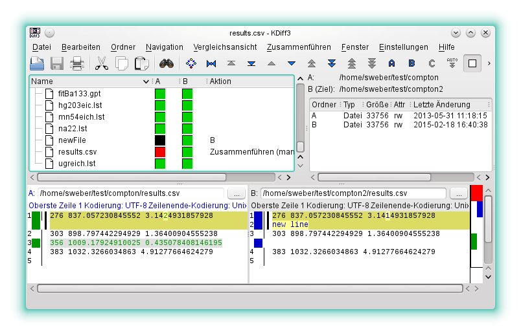The height and width of the screenshot is (335, 521).
Task: Print using the printer toolbar icon
Action: (x=77, y=63)
